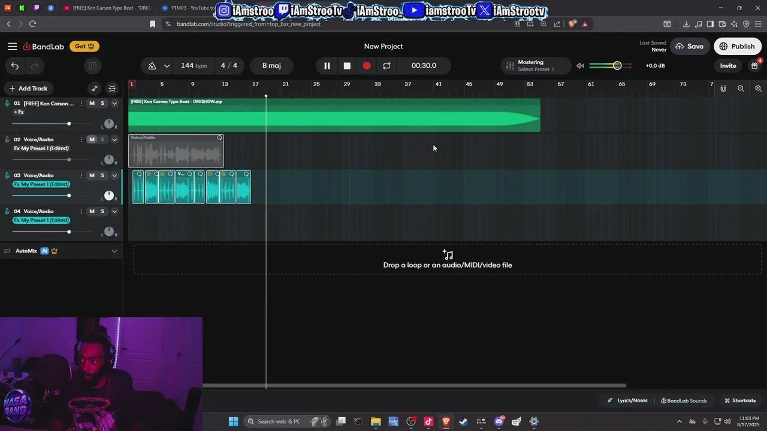Edit the 144 bpm tempo field
767x431 pixels.
(194, 66)
